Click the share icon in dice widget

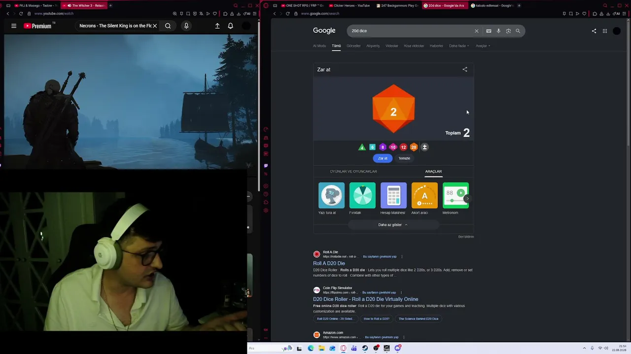tap(465, 69)
